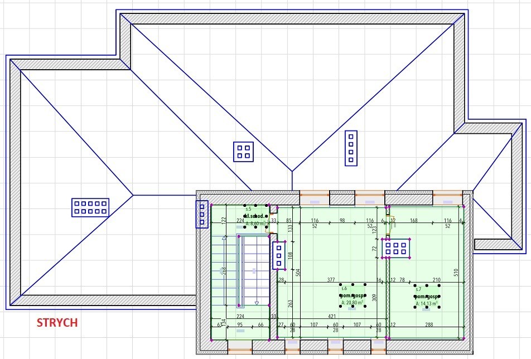Click the six-square chimney between rooms s.6 and s.7
Screen dimensions: 531x359
(396, 249)
